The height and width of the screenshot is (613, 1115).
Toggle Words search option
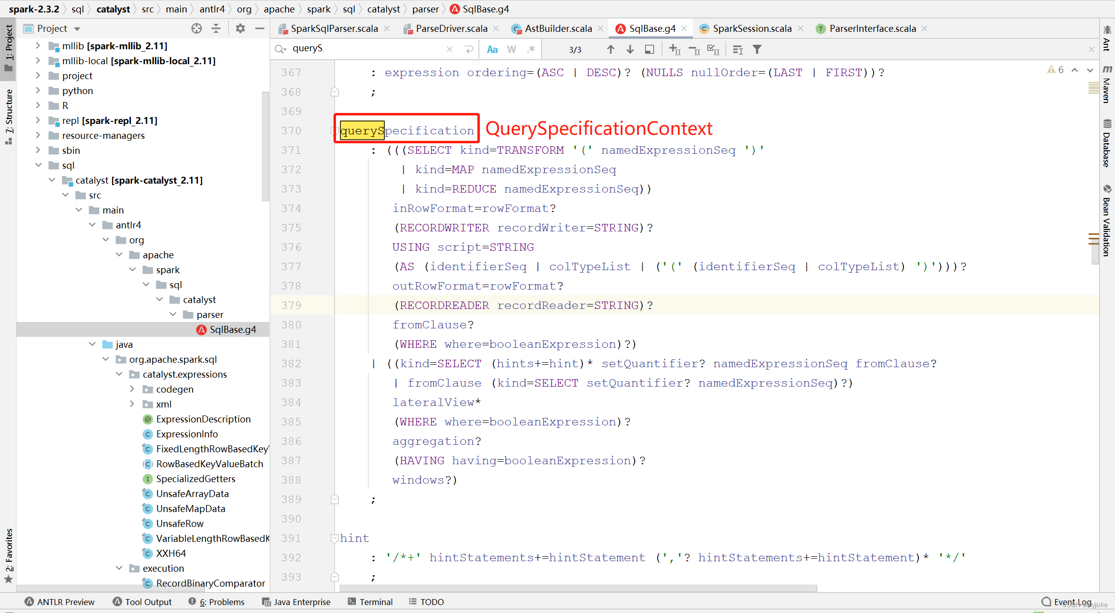(x=512, y=49)
